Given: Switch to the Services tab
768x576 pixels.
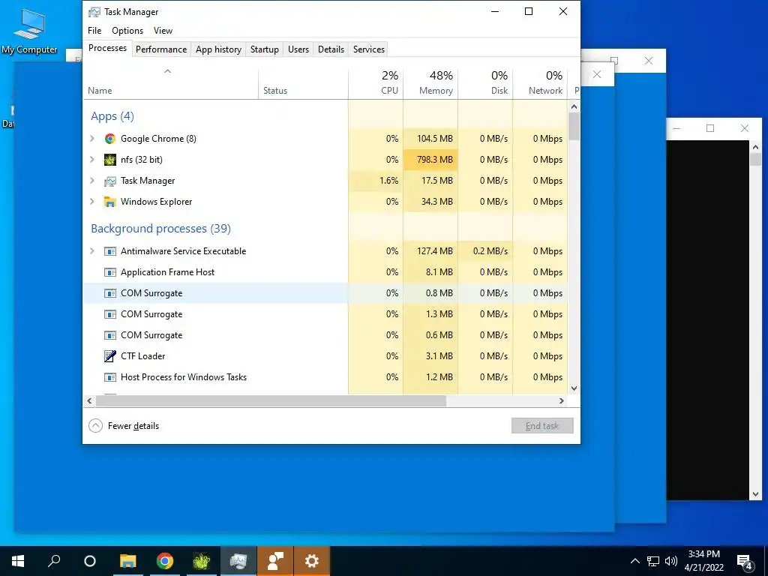Looking at the screenshot, I should pyautogui.click(x=369, y=49).
